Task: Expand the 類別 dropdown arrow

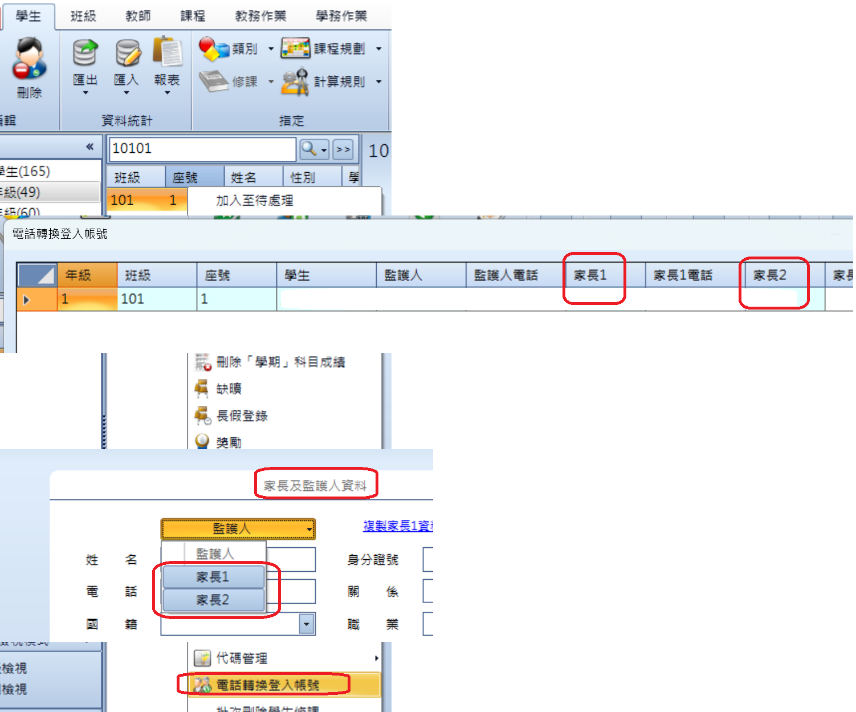Action: pyautogui.click(x=271, y=49)
